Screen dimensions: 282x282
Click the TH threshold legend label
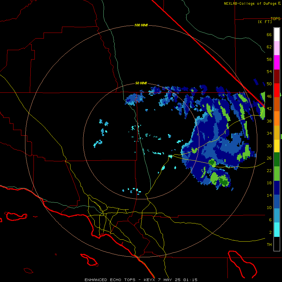pyautogui.click(x=269, y=245)
